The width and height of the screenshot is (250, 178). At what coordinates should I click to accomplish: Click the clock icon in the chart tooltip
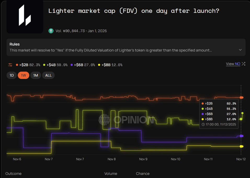[203, 124]
